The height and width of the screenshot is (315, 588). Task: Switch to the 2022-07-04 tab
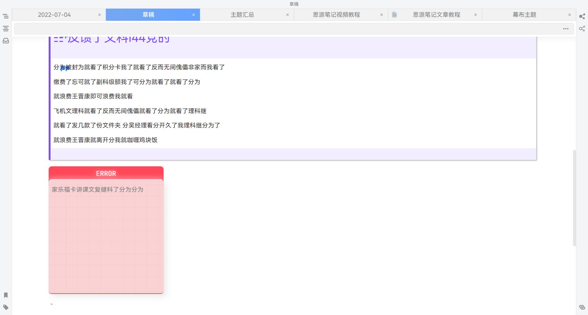54,15
